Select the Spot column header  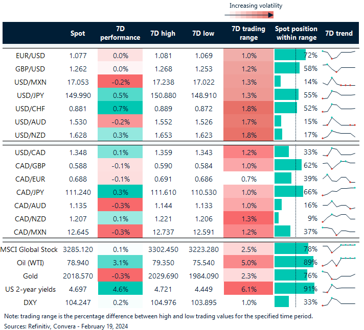(78, 33)
